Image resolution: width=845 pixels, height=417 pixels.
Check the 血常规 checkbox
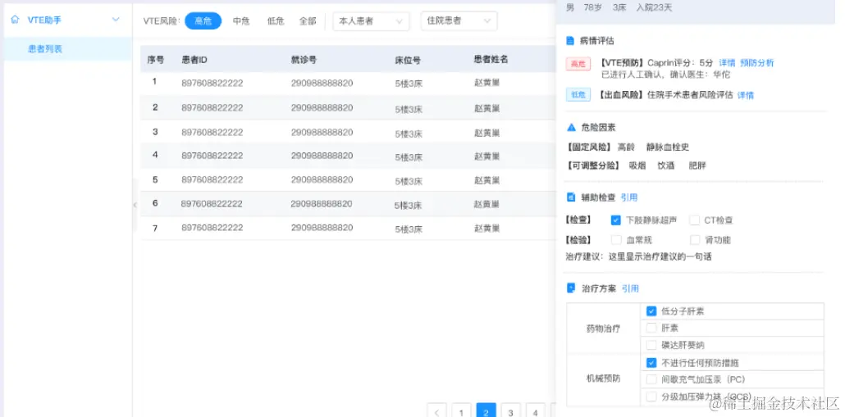click(x=616, y=239)
